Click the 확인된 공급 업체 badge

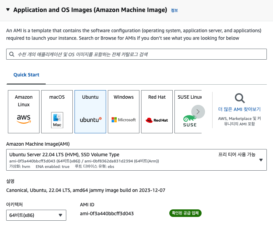pos(185,213)
